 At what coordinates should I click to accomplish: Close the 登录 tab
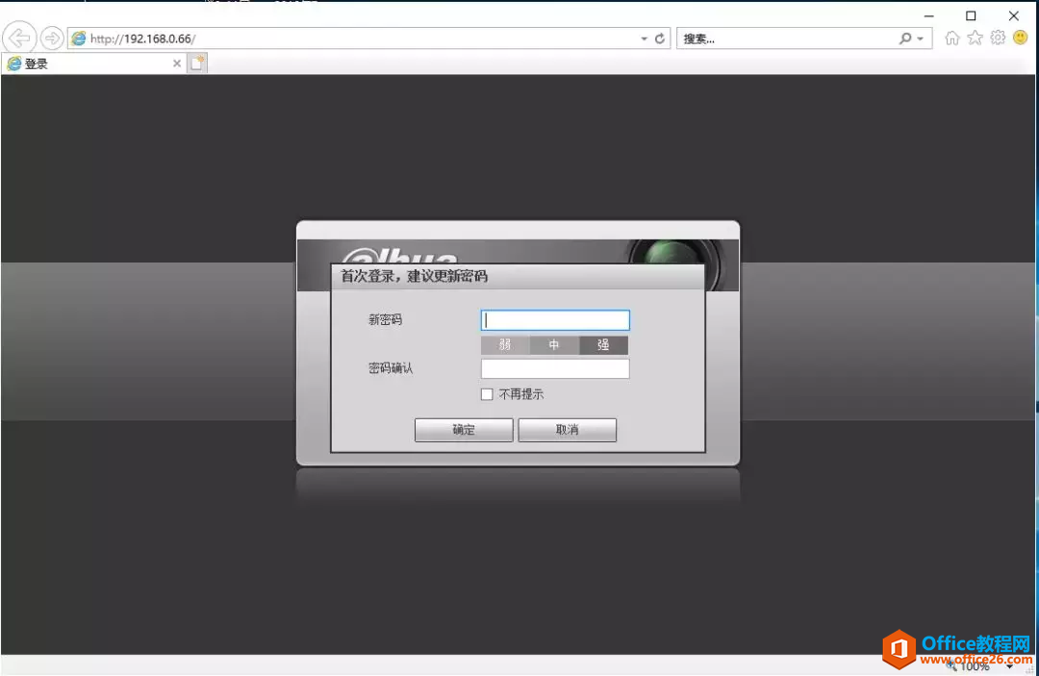click(x=177, y=63)
